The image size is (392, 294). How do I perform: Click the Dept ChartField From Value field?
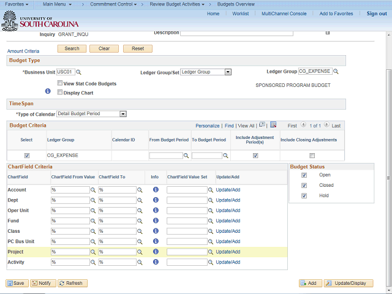point(70,200)
